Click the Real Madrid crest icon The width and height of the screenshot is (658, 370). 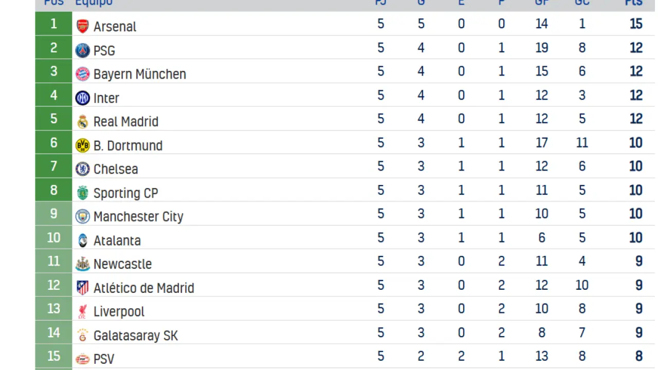pyautogui.click(x=82, y=122)
